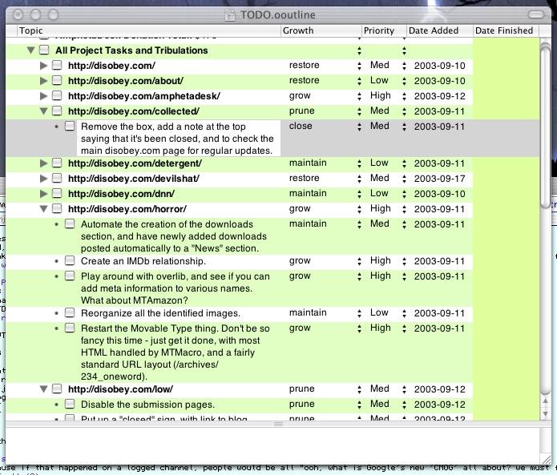Expand the http://disobey.com/dnn/ row
This screenshot has height=475, width=557.
(x=44, y=194)
